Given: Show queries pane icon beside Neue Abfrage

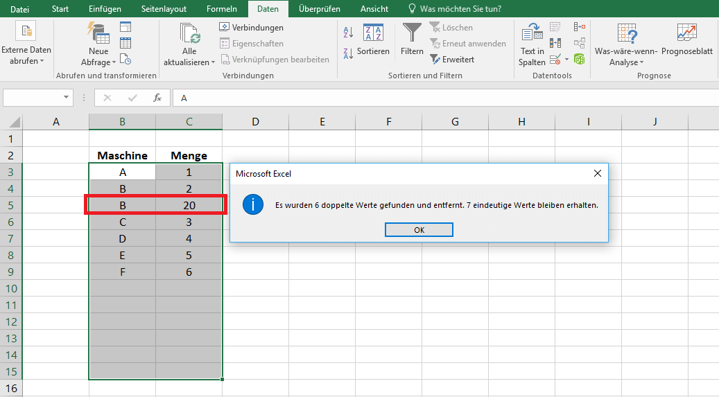Looking at the screenshot, I should 125,26.
